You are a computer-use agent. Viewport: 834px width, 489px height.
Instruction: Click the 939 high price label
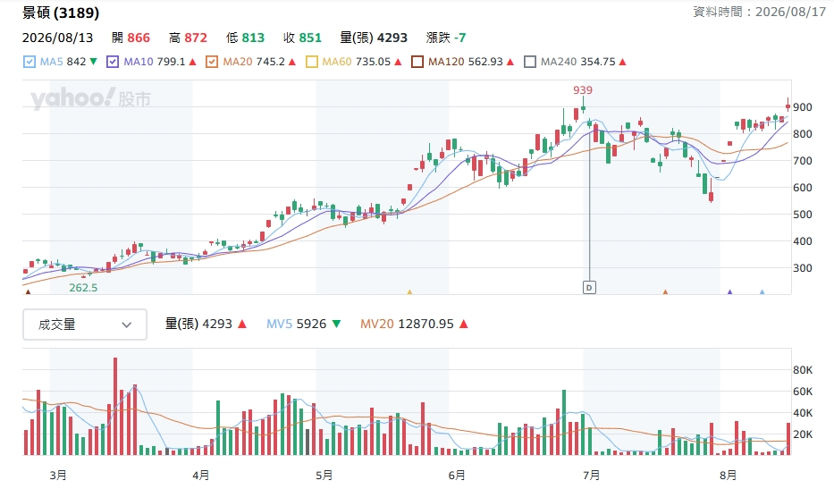[583, 90]
